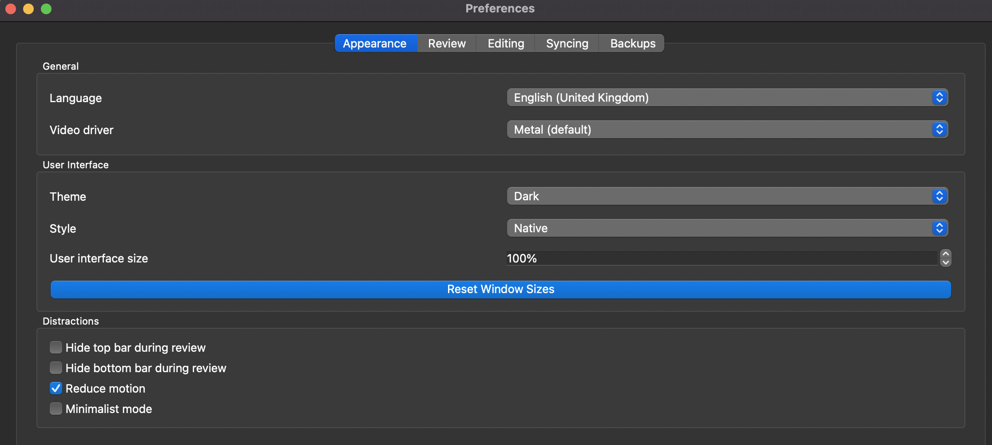Click the user interface size field
The width and height of the screenshot is (992, 445).
click(722, 258)
